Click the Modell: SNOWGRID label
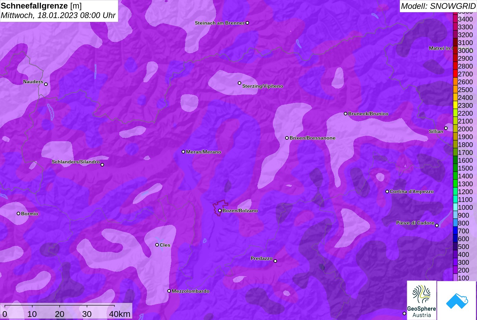Viewport: 477px width, 320px height. 438,6
